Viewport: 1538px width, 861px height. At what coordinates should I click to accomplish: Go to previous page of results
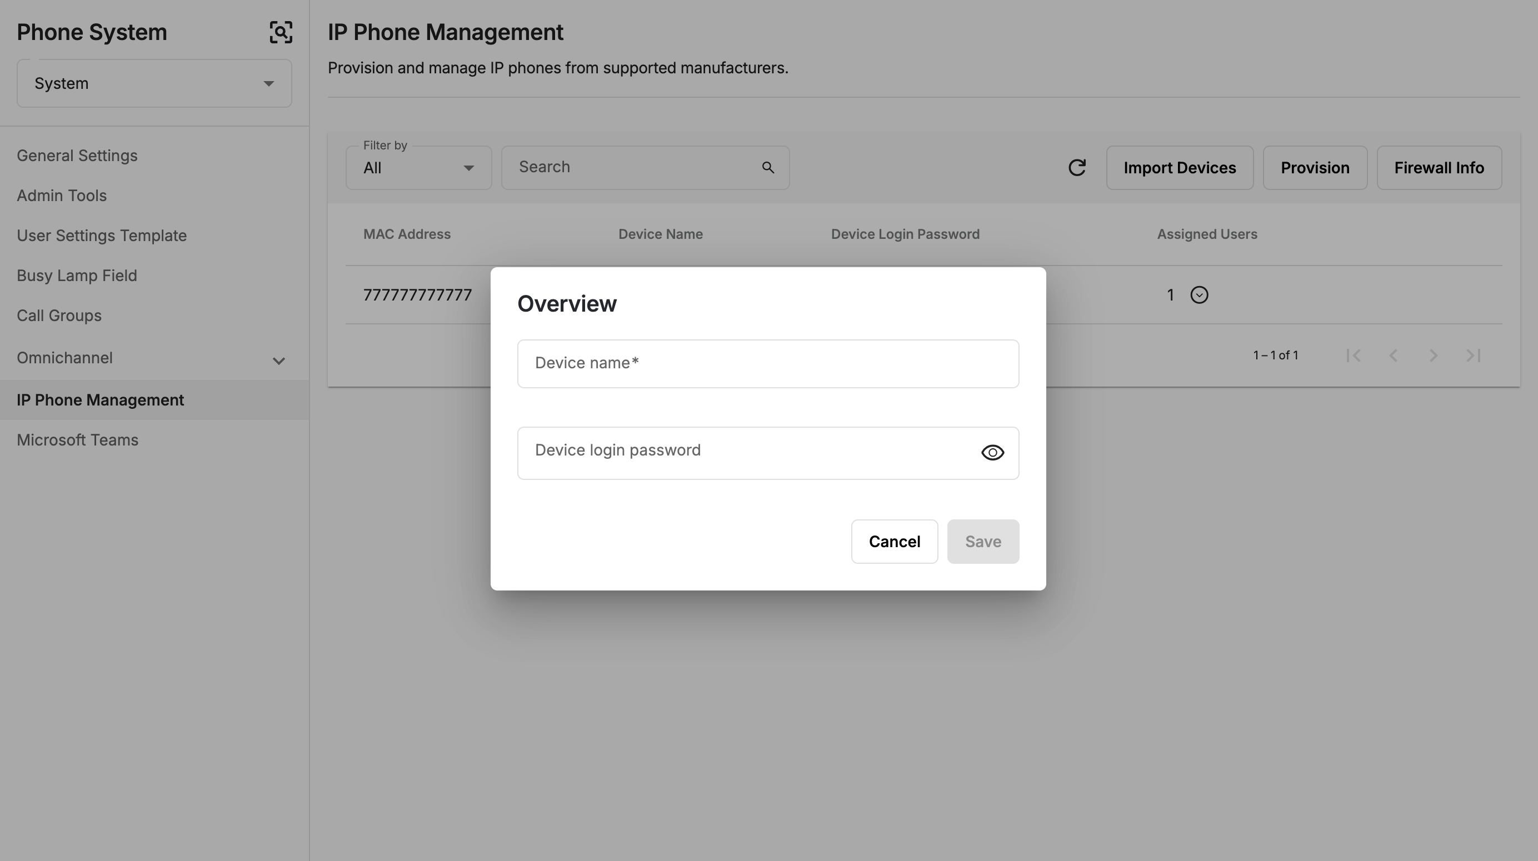pos(1394,356)
